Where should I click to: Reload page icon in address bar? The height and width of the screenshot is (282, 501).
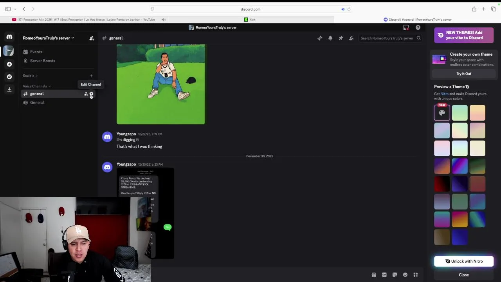[x=349, y=9]
